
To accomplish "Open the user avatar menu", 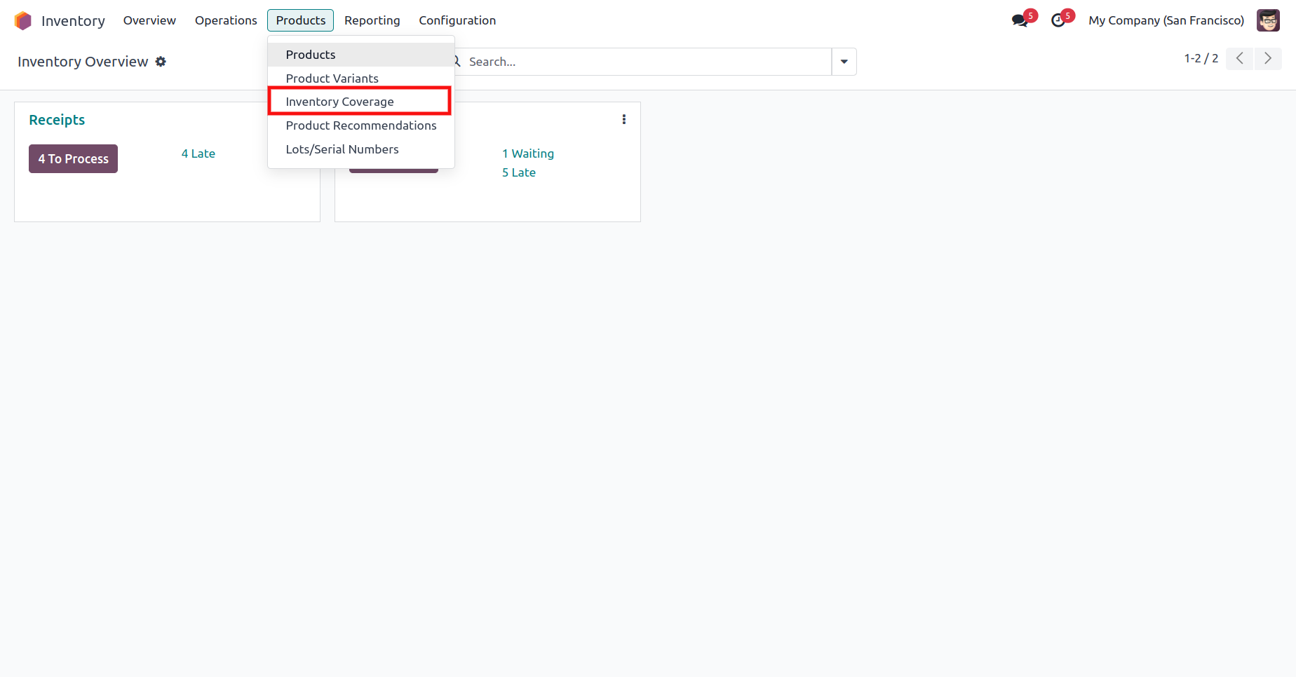I will click(x=1268, y=20).
